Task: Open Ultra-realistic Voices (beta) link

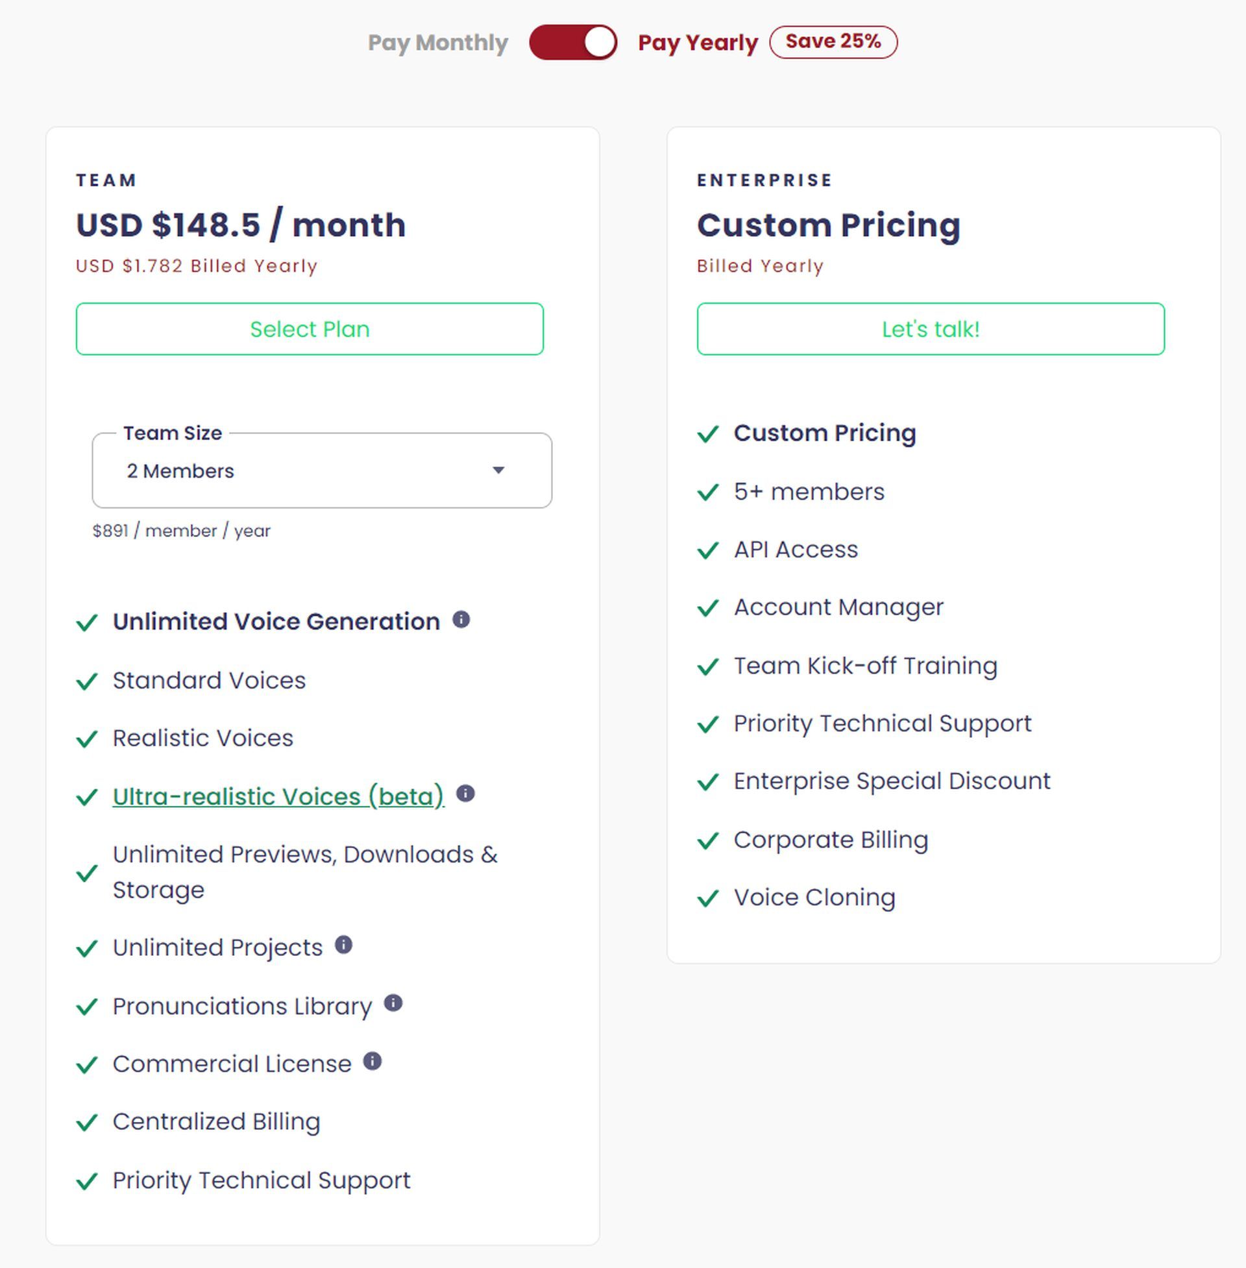Action: pos(279,796)
